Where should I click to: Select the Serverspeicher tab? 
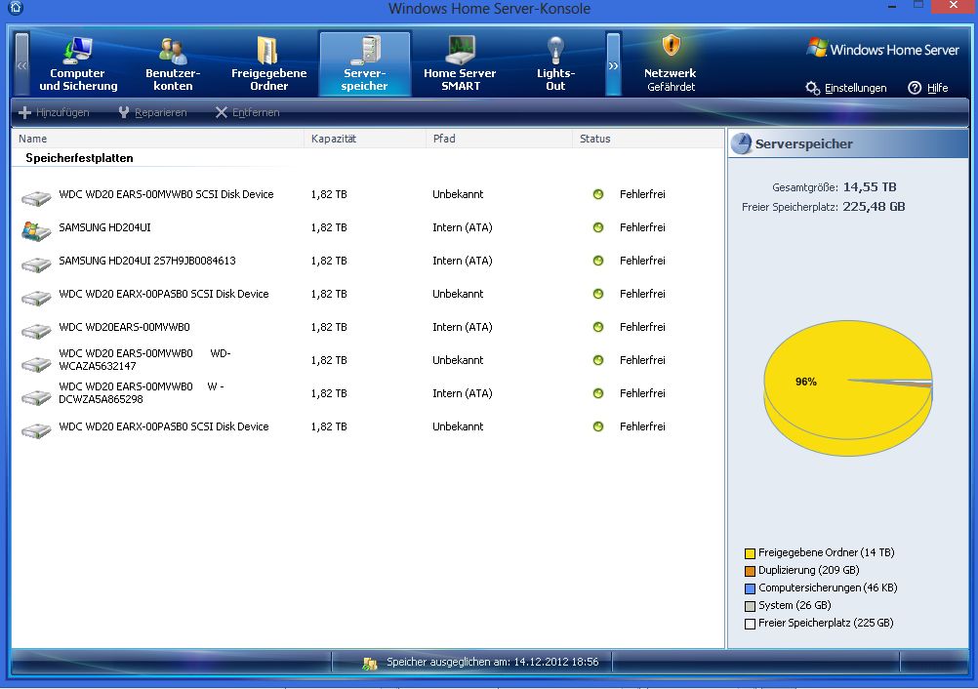tap(365, 64)
